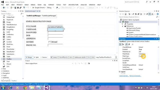Image resolution: width=160 pixels, height=90 pixels.
Task: Click the Categorized icon in Properties panel
Action: pyautogui.click(x=120, y=44)
